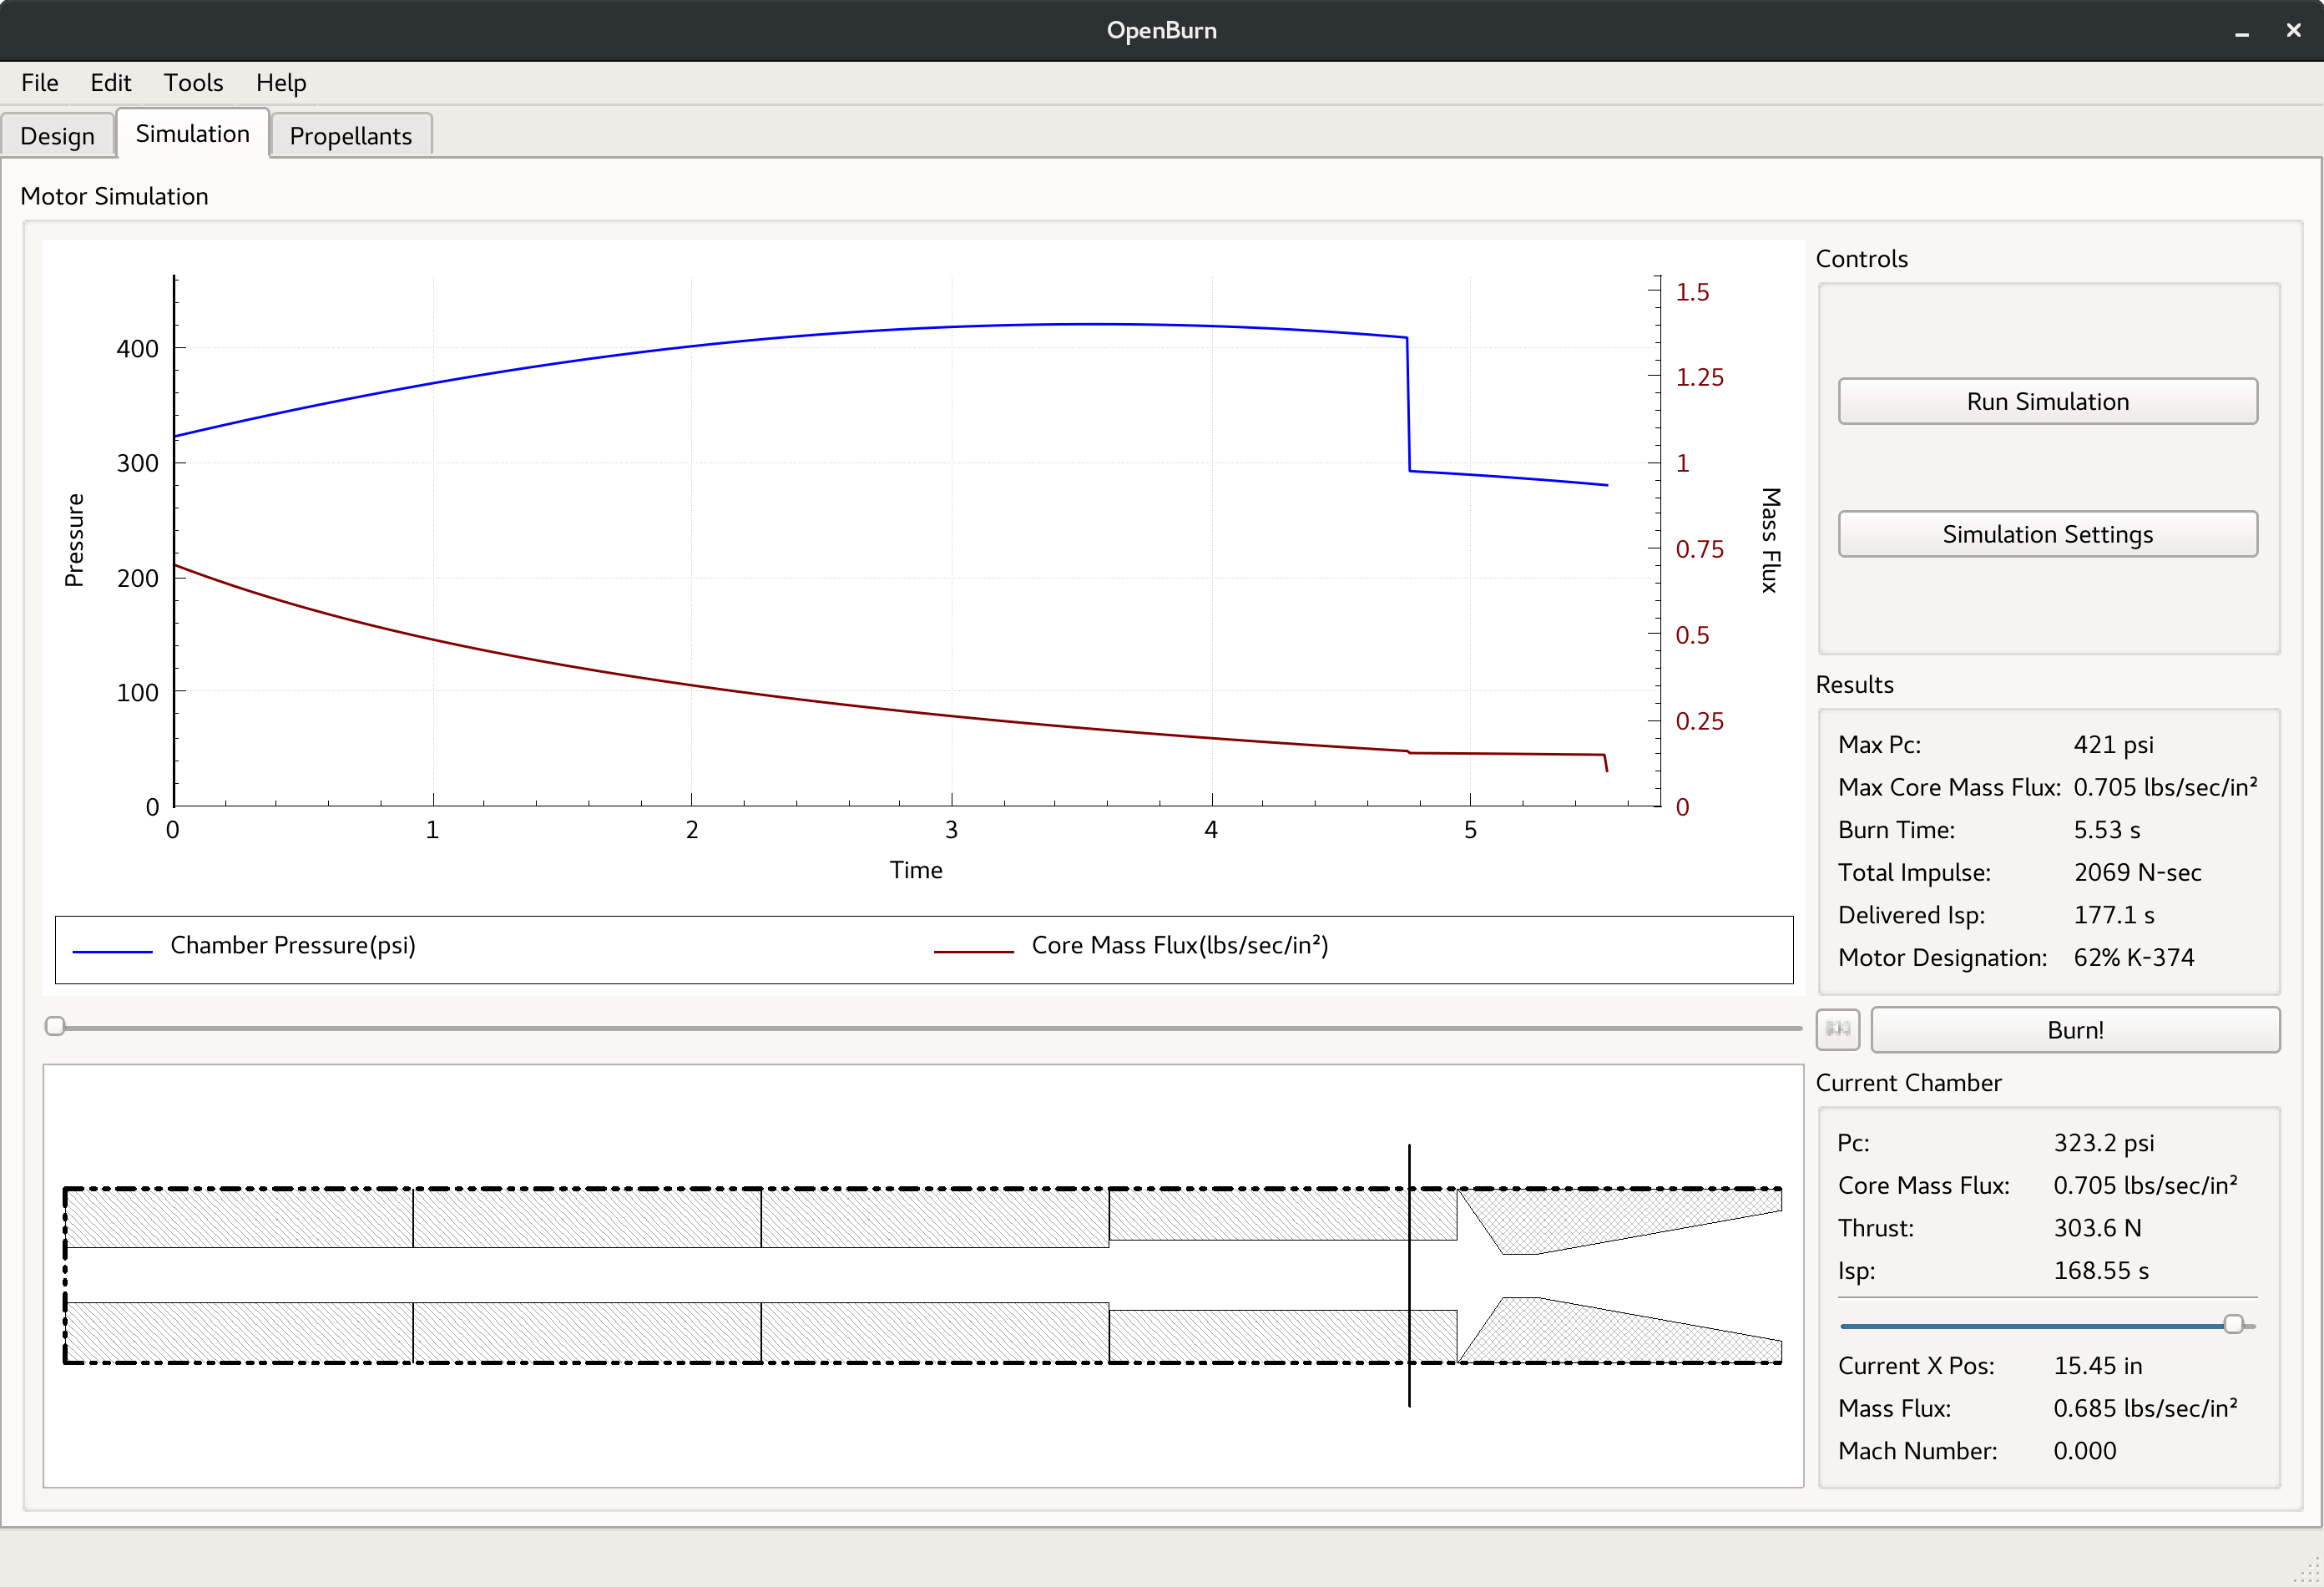Click the vertical position marker in motor view
Screen dimensions: 2324x1587
point(1409,1275)
